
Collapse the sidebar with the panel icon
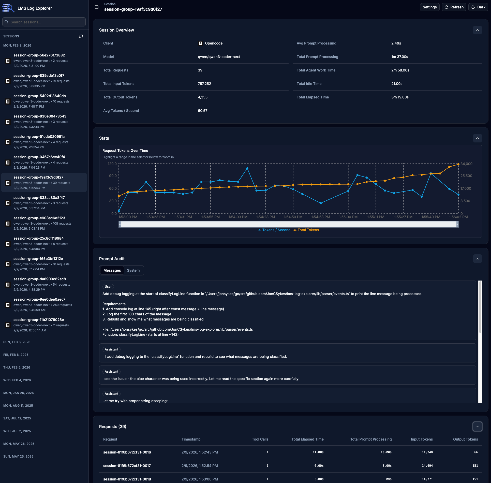[97, 7]
